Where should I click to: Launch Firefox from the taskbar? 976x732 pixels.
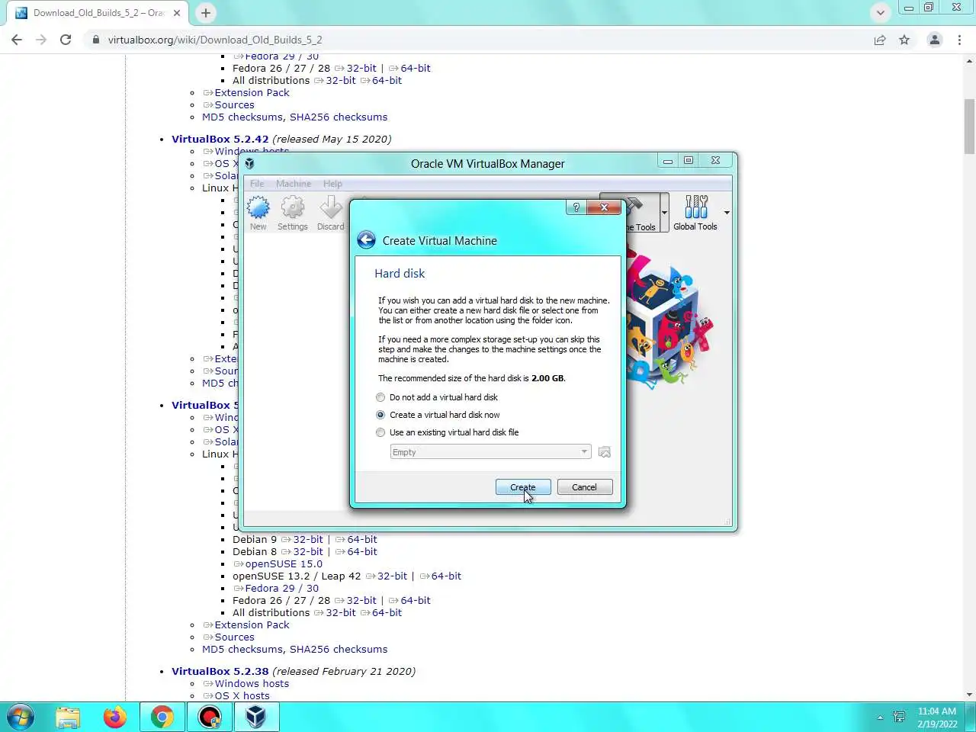pyautogui.click(x=115, y=717)
